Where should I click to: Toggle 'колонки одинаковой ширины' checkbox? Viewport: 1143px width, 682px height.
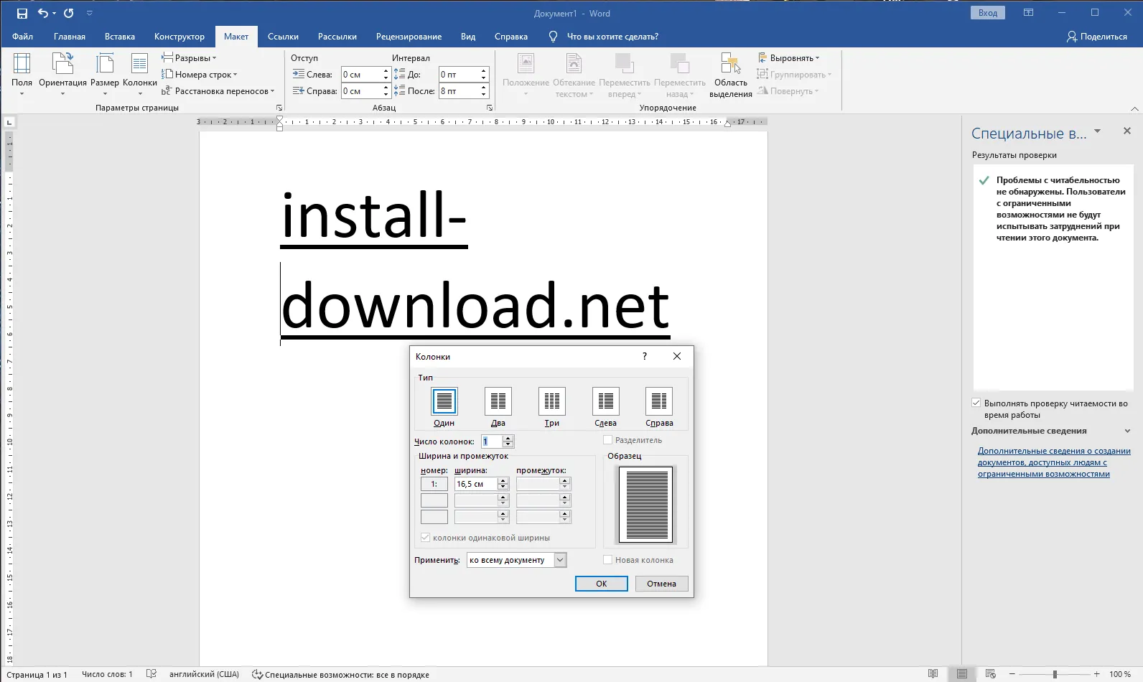click(426, 538)
